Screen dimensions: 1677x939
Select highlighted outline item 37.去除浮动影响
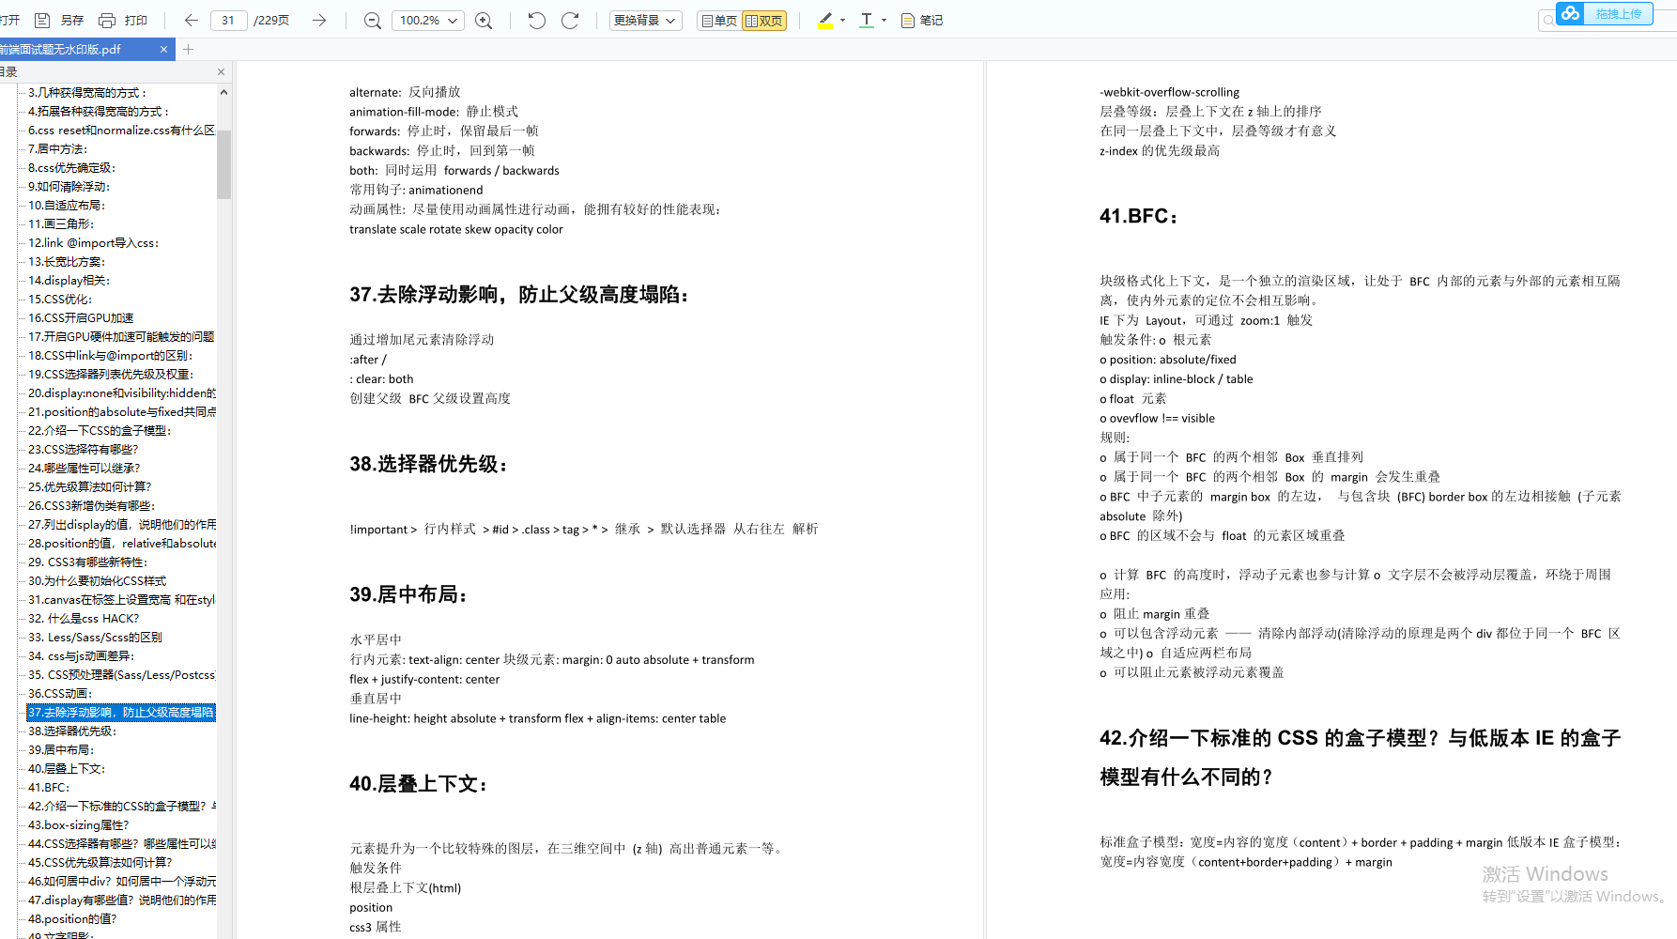click(121, 712)
